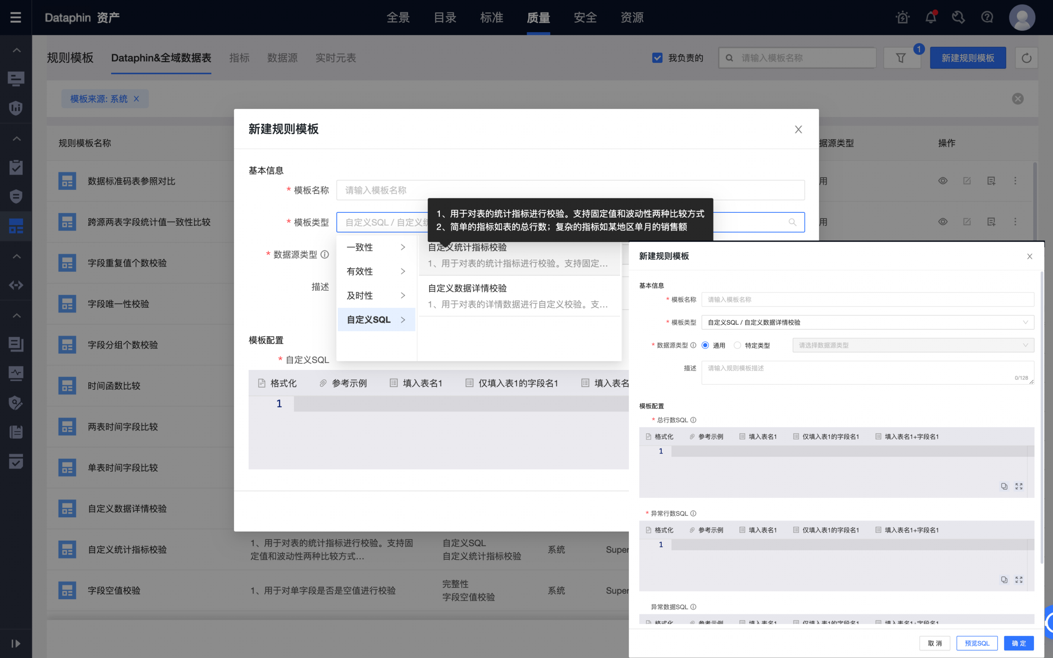Expand the 及时性 category
The image size is (1053, 658).
click(377, 295)
